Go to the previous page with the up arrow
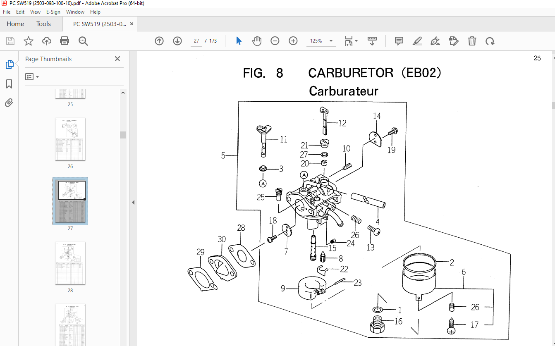The width and height of the screenshot is (555, 346). (x=159, y=41)
